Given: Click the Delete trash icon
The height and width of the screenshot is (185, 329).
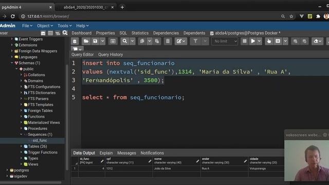Looking at the screenshot, I should (x=168, y=41).
